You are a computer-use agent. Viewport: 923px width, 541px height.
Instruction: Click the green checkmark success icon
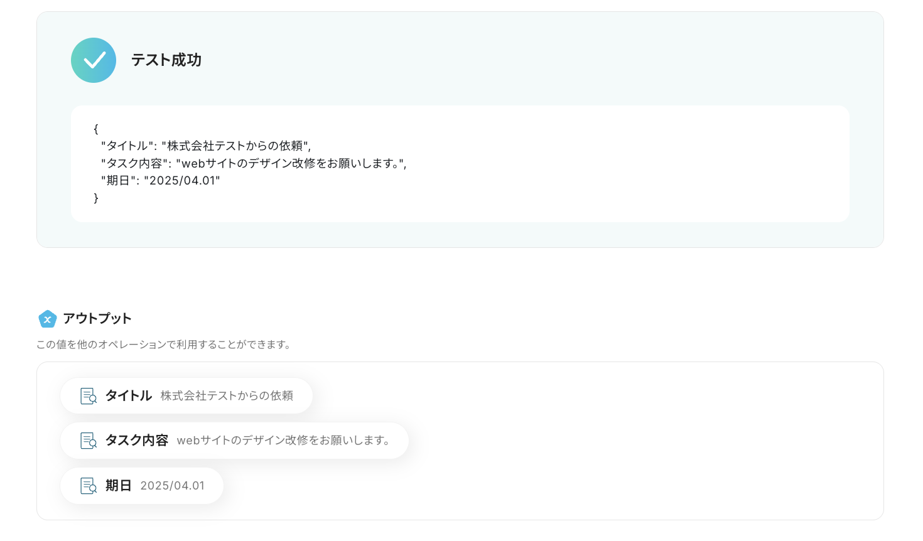coord(94,60)
